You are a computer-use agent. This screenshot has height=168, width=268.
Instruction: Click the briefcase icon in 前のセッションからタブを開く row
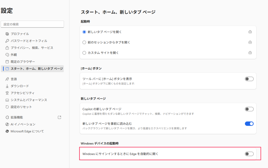(x=250, y=42)
